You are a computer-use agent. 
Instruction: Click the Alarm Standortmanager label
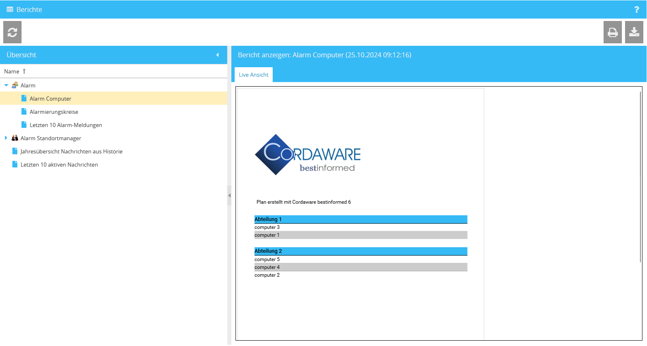click(x=51, y=138)
